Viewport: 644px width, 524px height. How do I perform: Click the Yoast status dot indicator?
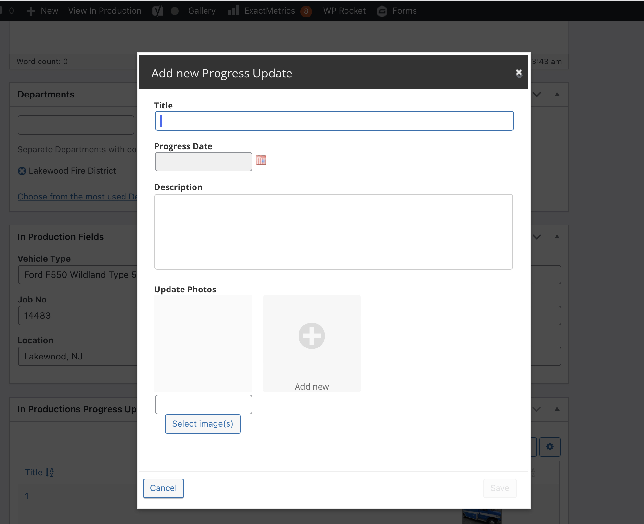175,11
